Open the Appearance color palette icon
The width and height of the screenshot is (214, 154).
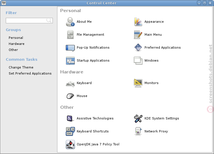click(x=138, y=22)
